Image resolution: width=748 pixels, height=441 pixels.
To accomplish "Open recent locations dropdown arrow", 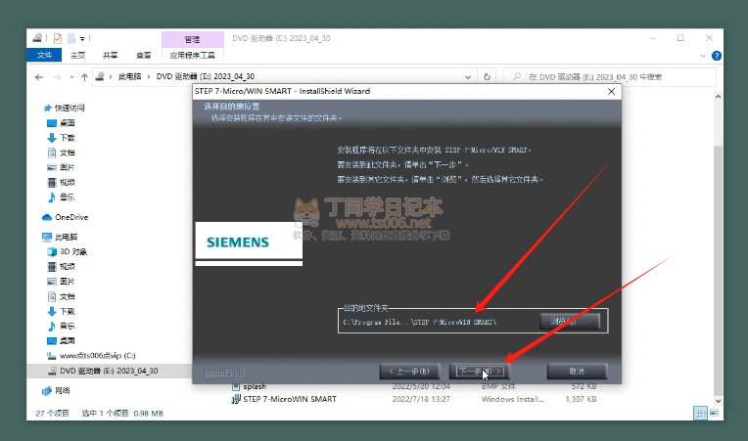I will 71,76.
